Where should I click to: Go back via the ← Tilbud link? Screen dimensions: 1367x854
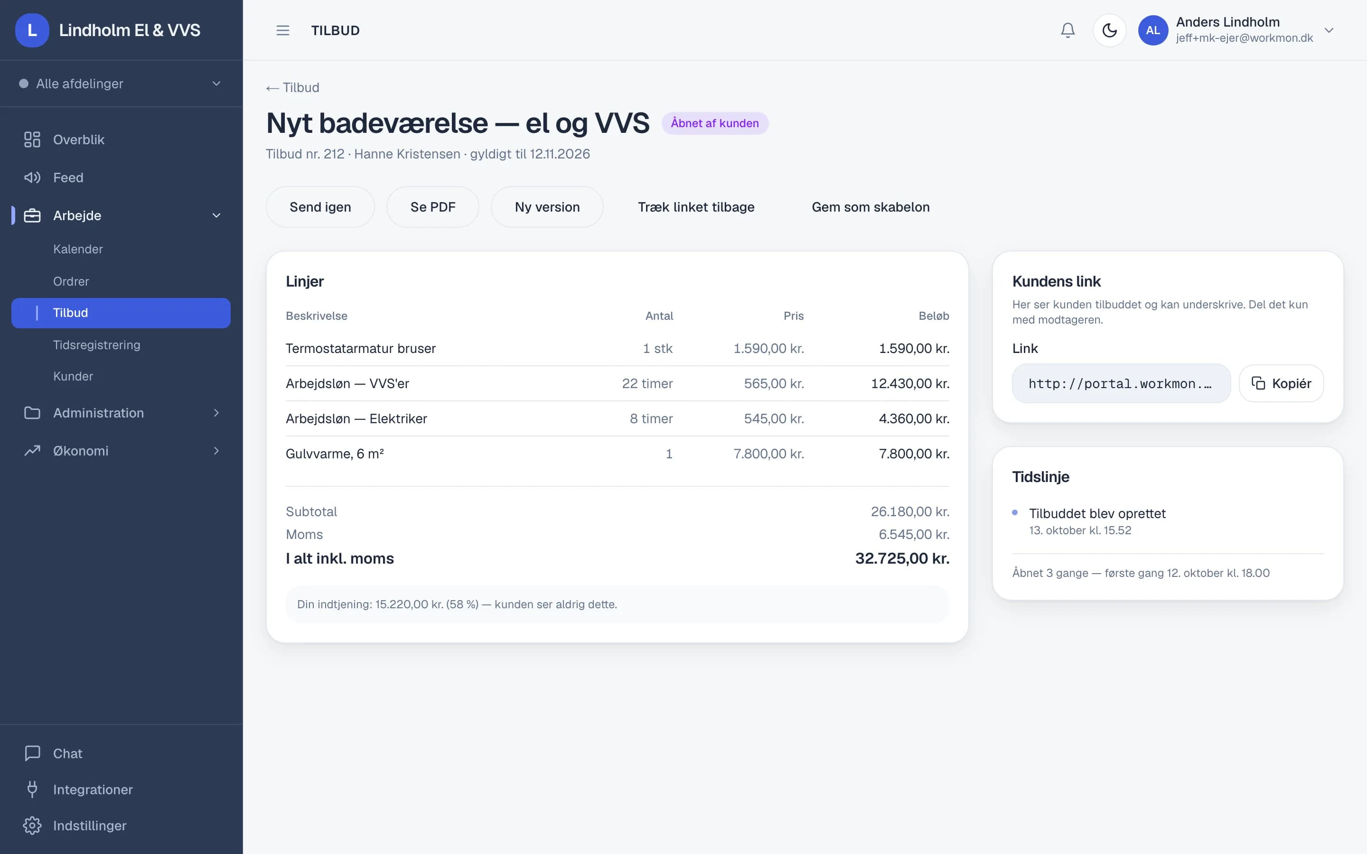click(x=292, y=88)
